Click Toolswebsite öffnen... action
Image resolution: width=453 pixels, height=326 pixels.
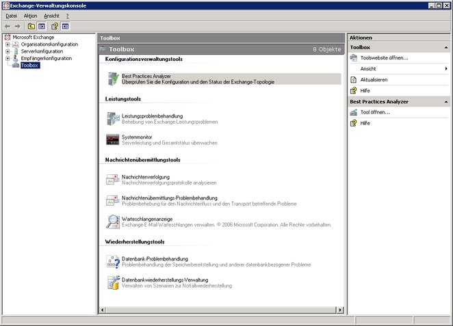pyautogui.click(x=385, y=58)
